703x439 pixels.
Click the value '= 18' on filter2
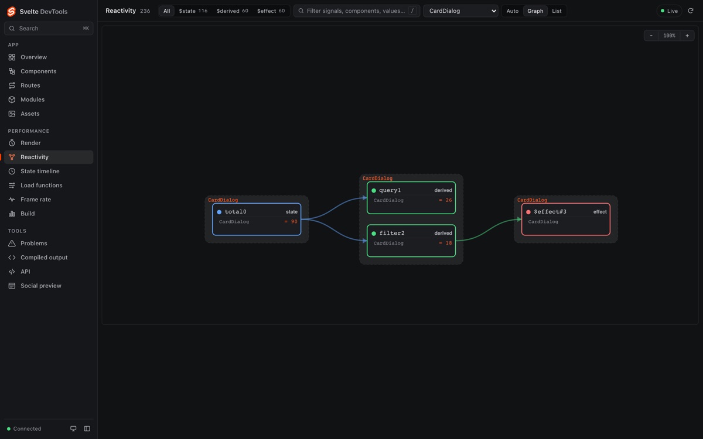click(446, 243)
